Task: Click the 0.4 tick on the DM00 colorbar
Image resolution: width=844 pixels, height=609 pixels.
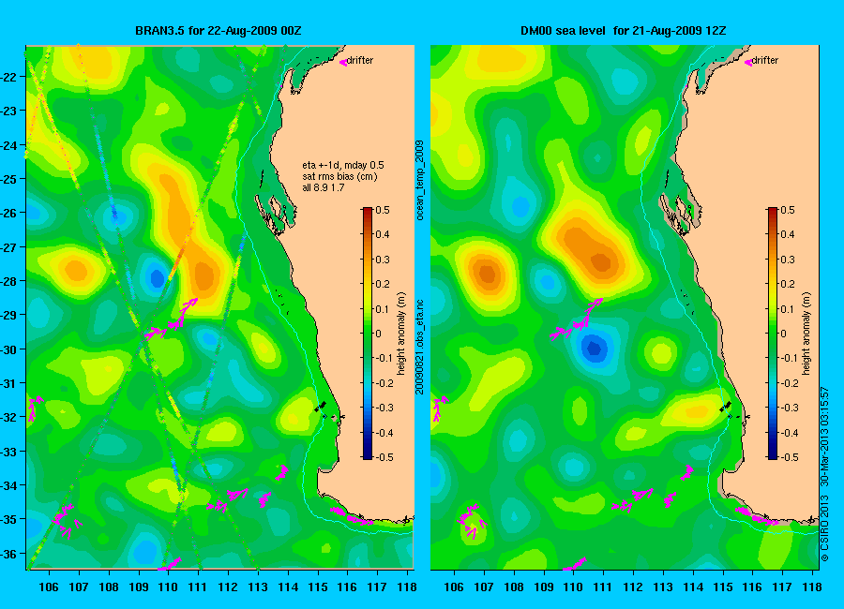Action: tap(787, 234)
